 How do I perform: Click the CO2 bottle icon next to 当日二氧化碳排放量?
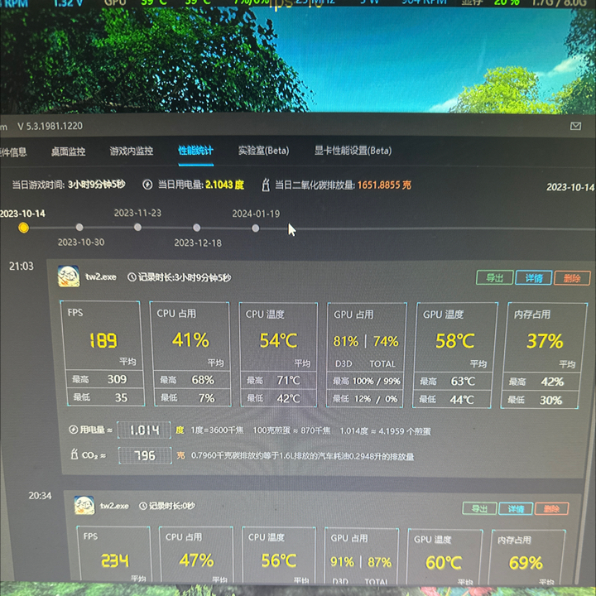tap(266, 185)
